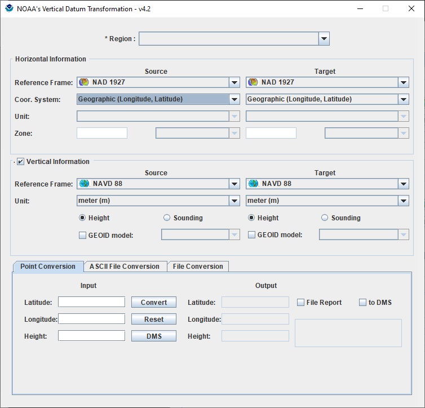This screenshot has width=425, height=408.
Task: Open source vertical unit meter dropdown
Action: [158, 201]
